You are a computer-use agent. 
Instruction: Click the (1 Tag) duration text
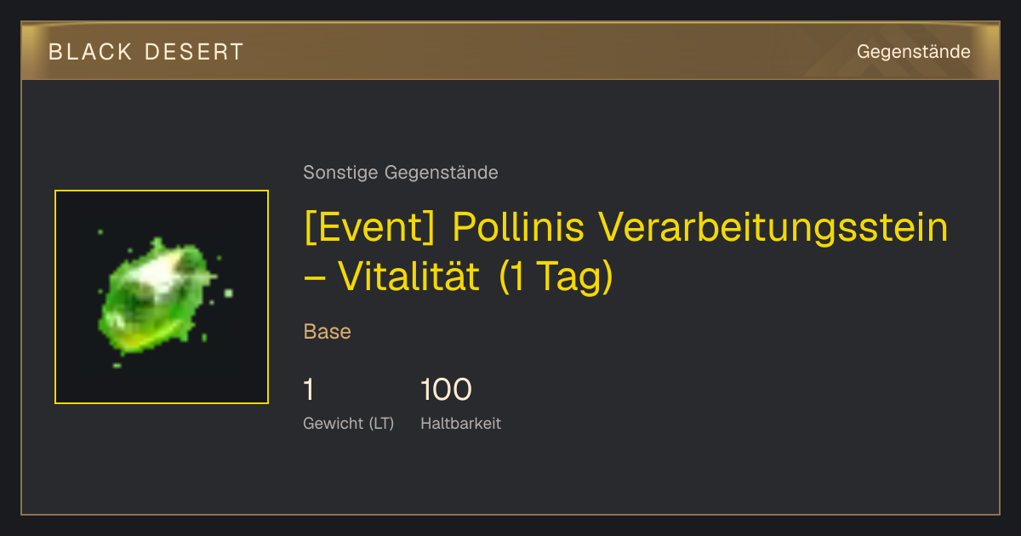click(555, 277)
